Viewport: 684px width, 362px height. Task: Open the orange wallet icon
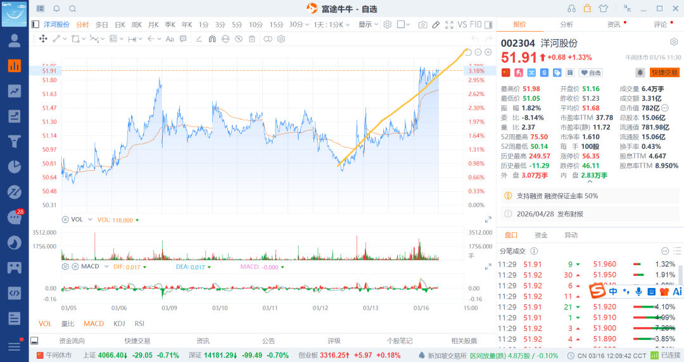[587, 8]
